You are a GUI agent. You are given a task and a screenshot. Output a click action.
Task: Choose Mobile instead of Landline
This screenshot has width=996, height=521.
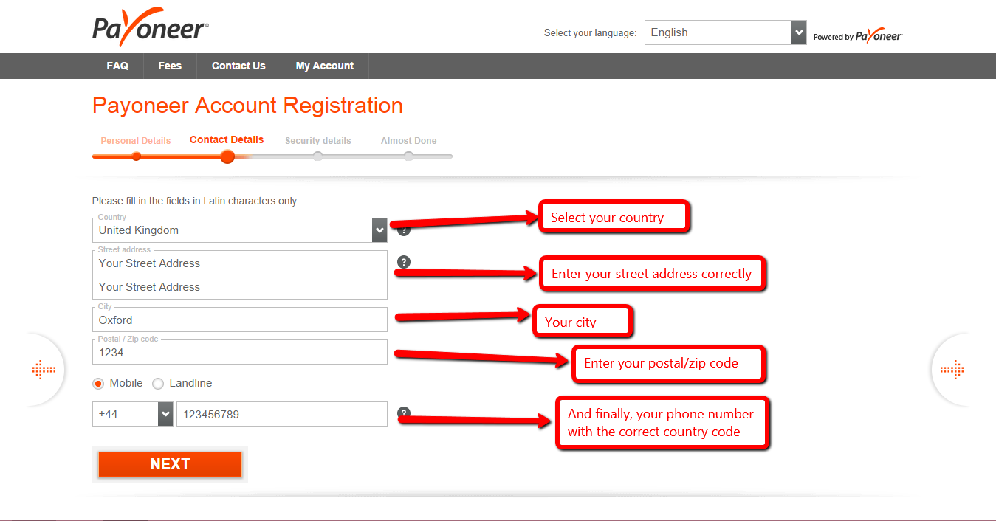pyautogui.click(x=97, y=383)
